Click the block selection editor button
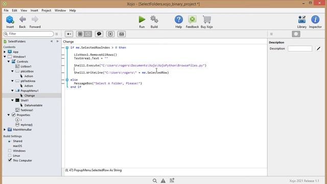The height and width of the screenshot is (184, 327). point(110,34)
